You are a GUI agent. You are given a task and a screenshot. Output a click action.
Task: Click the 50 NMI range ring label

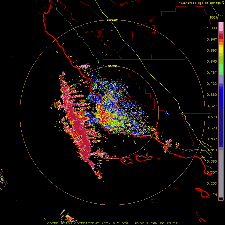pyautogui.click(x=112, y=66)
